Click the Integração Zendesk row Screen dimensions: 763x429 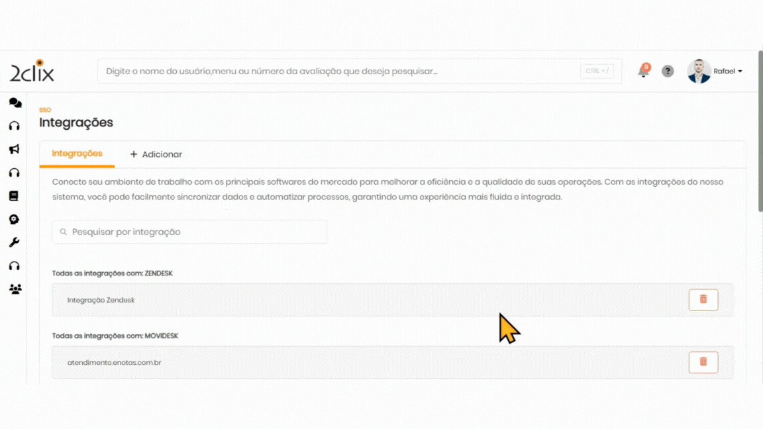pos(331,300)
